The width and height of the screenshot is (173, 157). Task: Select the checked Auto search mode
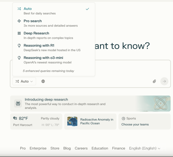[54, 11]
